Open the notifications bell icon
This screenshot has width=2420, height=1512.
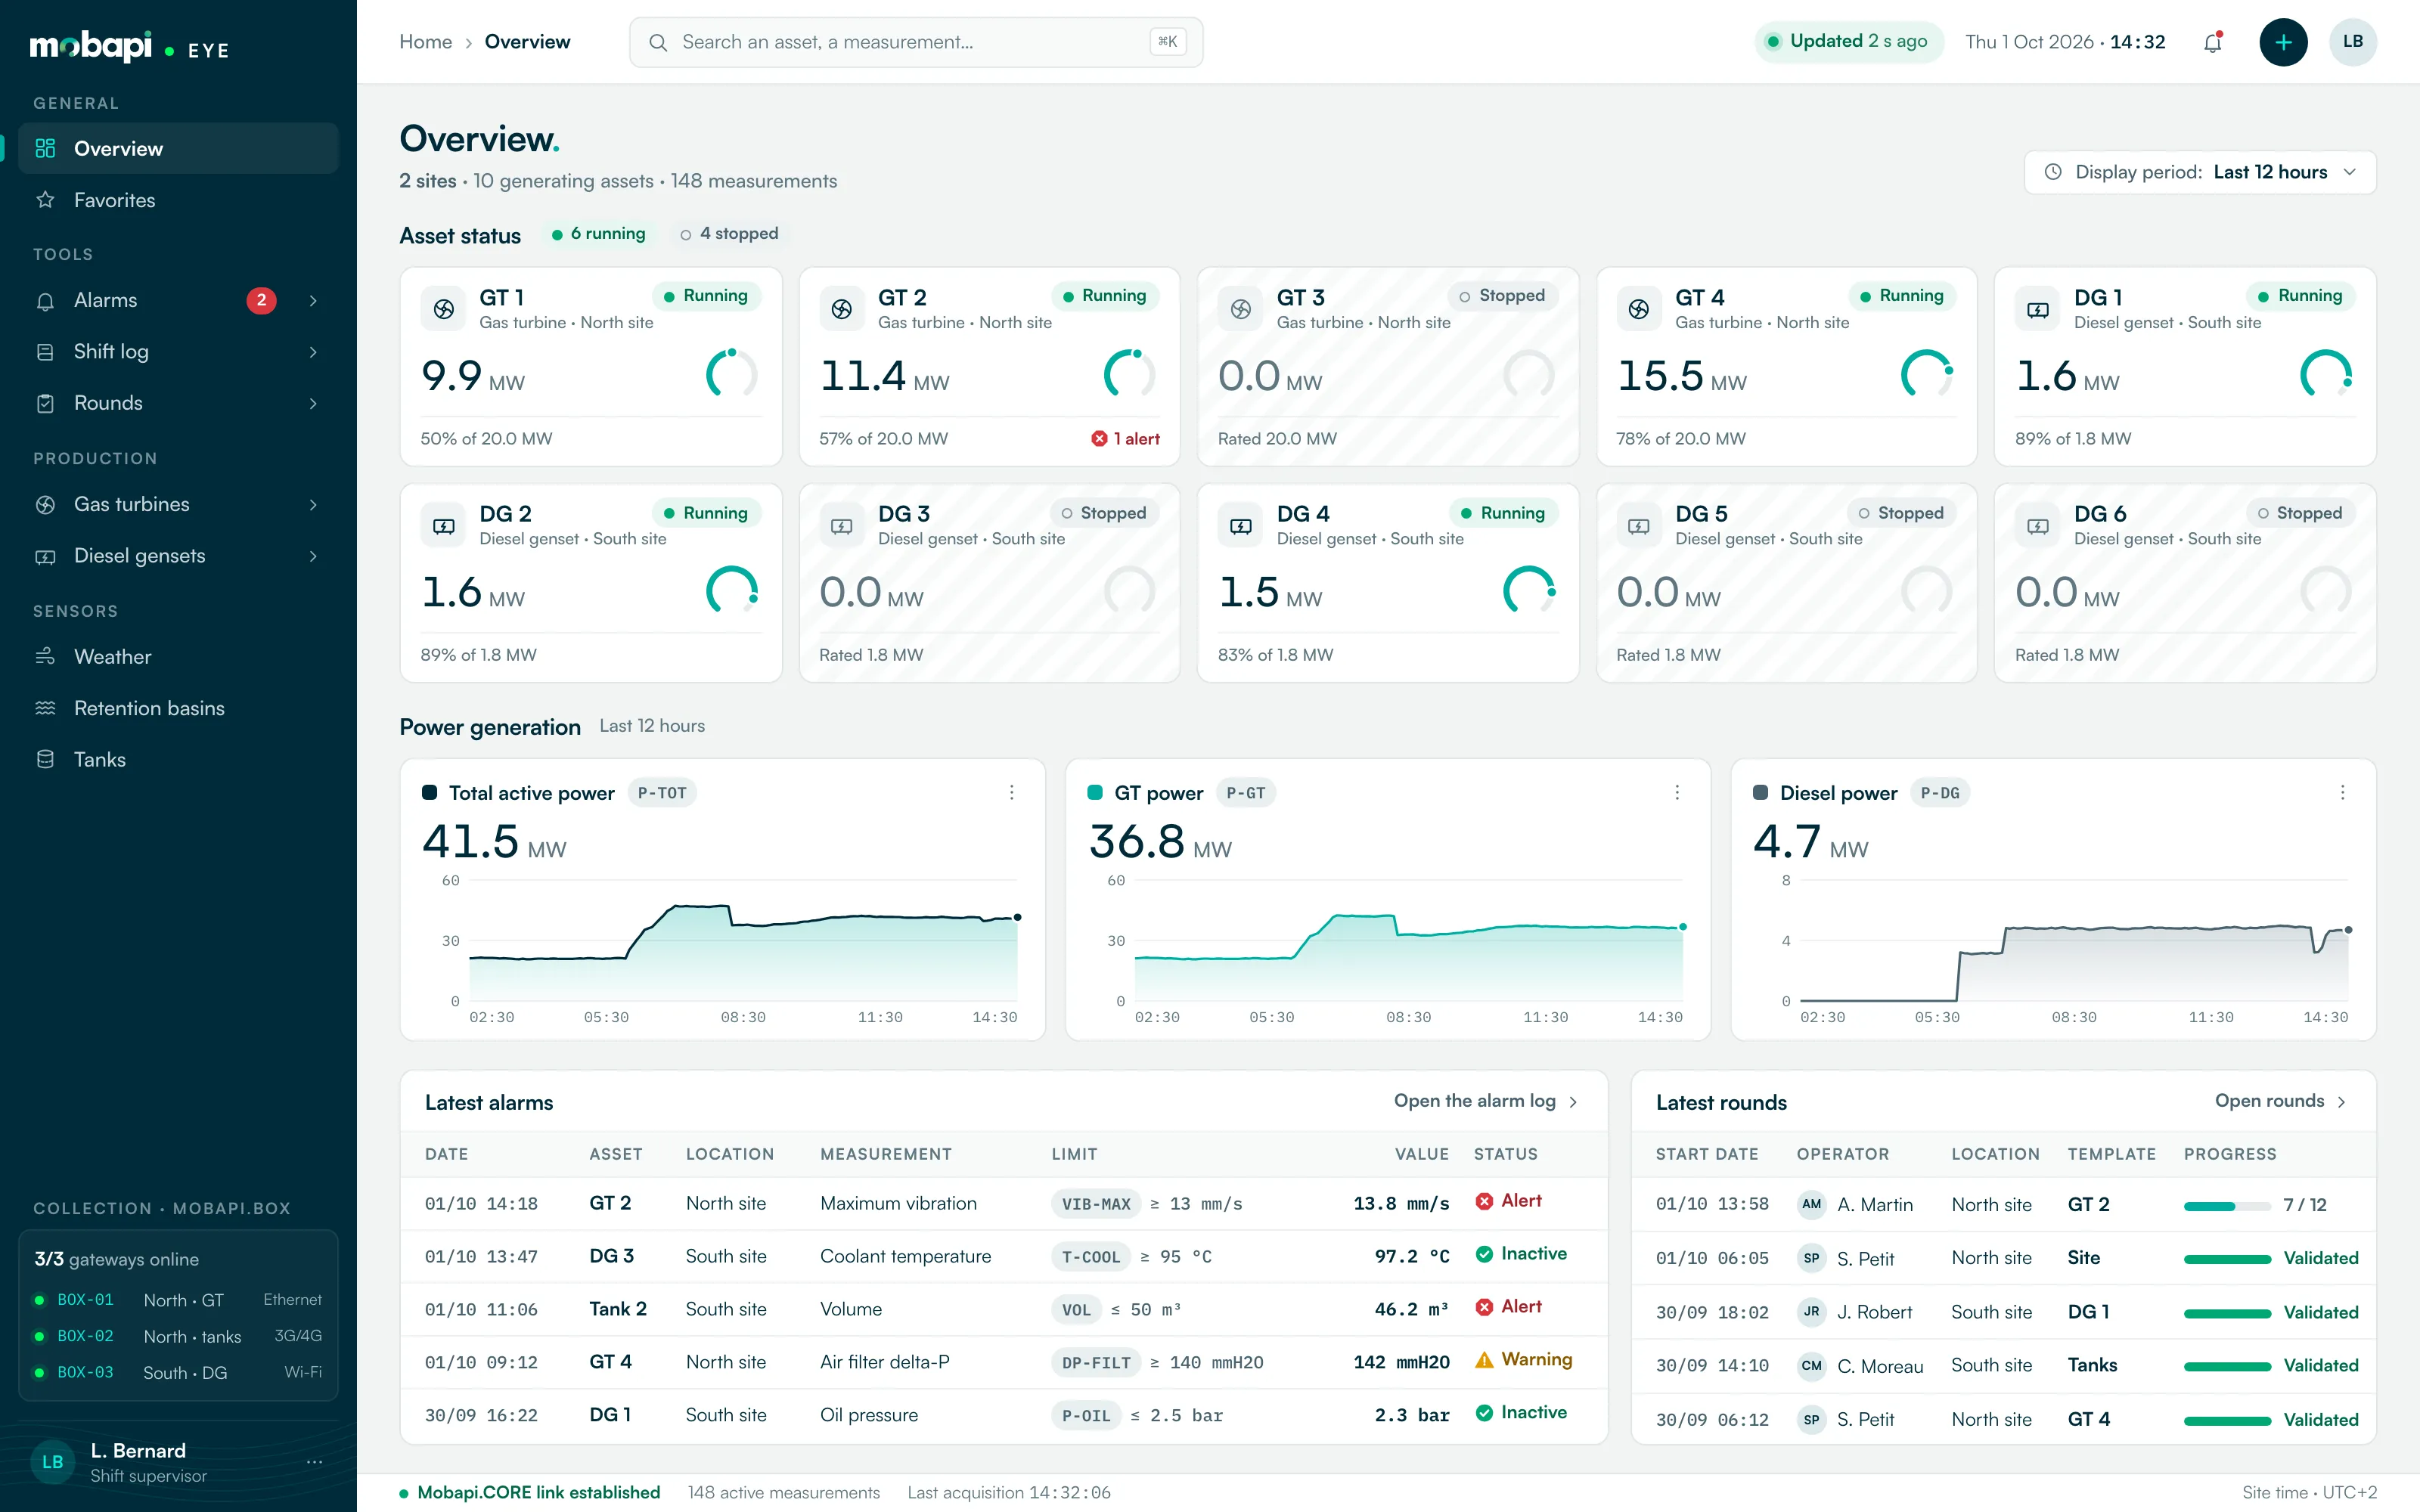tap(2212, 42)
